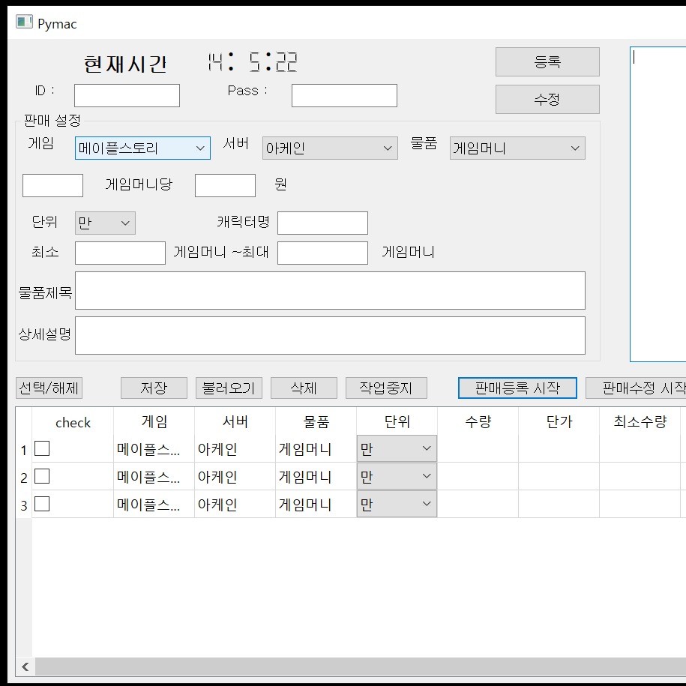
Task: Tick the checkbox in row 1
Action: click(43, 448)
